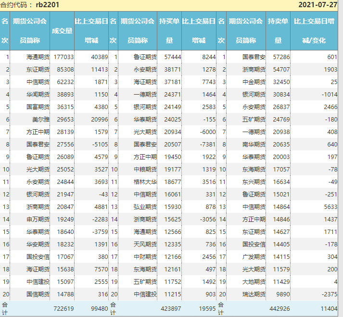This screenshot has height=317, width=343.
Task: Click the 成交量 column header
Action: tap(62, 31)
